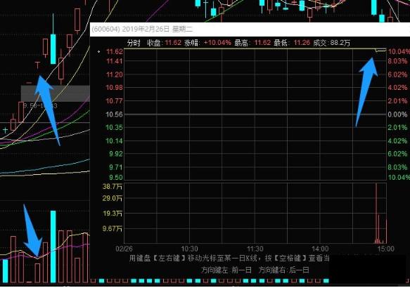Click the 15:00 time axis label
This screenshot has width=410, height=288.
click(x=385, y=249)
